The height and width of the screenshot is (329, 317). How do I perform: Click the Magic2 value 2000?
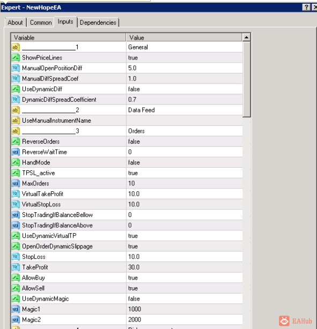(135, 320)
